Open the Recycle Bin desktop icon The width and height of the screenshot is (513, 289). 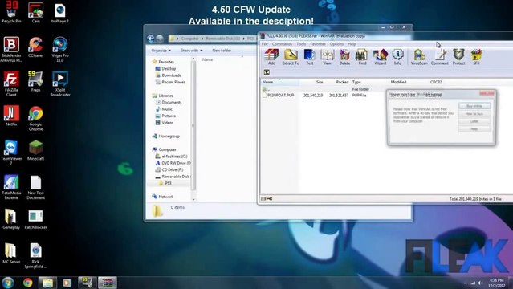[11, 12]
